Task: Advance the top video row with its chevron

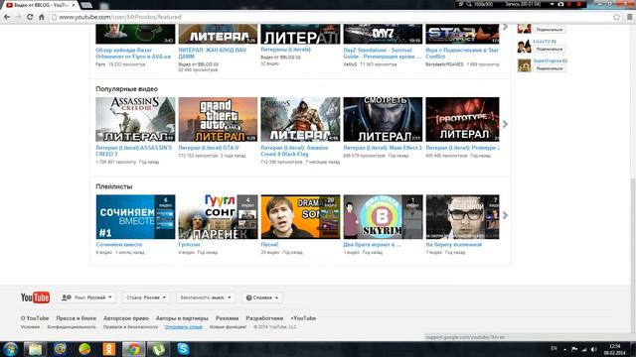Action: click(505, 27)
